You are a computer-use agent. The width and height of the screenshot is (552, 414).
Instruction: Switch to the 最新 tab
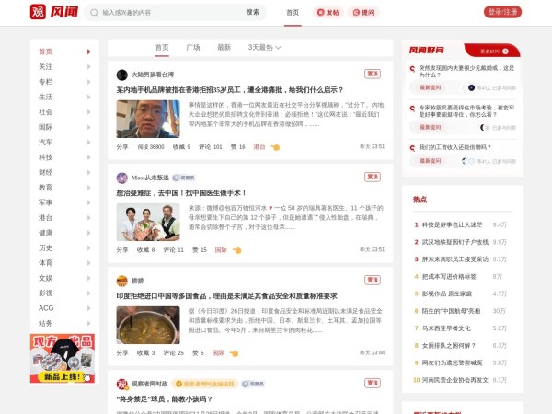[x=224, y=47]
